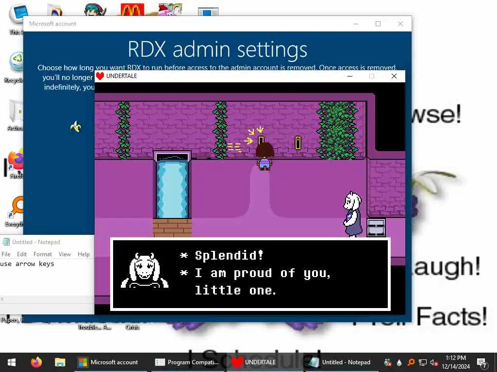
Task: Click the red heart icon in UNDERTALE title bar
Action: pos(100,76)
